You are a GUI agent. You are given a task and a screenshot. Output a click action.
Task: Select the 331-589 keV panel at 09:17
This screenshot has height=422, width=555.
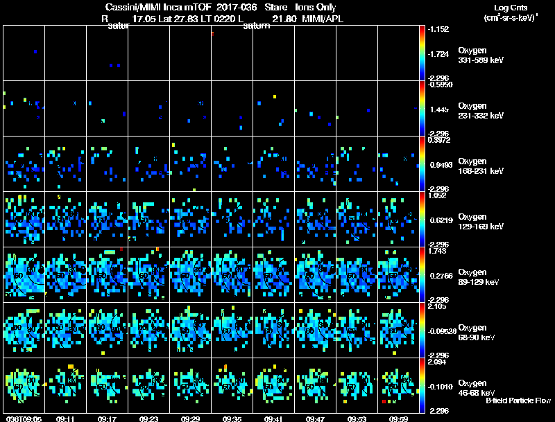(x=108, y=53)
